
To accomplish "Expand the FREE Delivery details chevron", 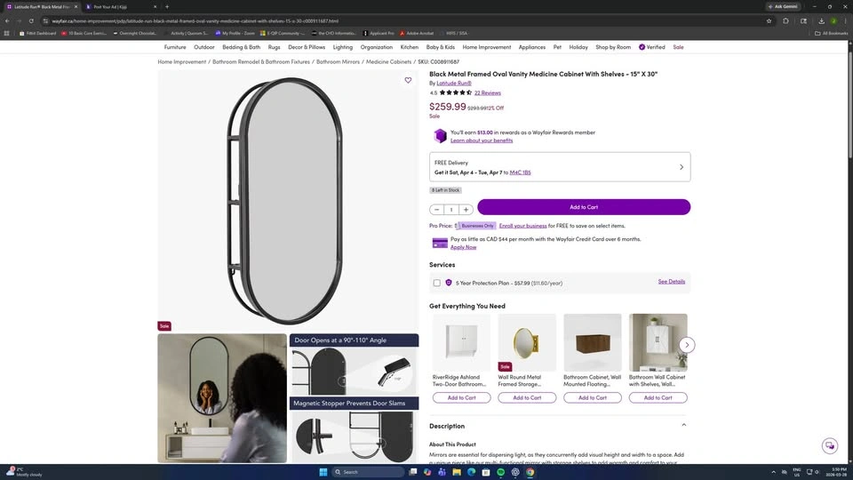I will [682, 167].
